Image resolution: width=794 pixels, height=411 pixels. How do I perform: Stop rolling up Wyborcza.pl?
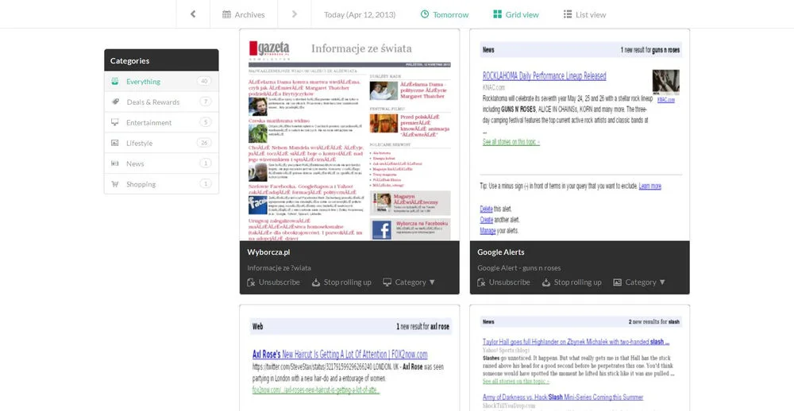(341, 282)
